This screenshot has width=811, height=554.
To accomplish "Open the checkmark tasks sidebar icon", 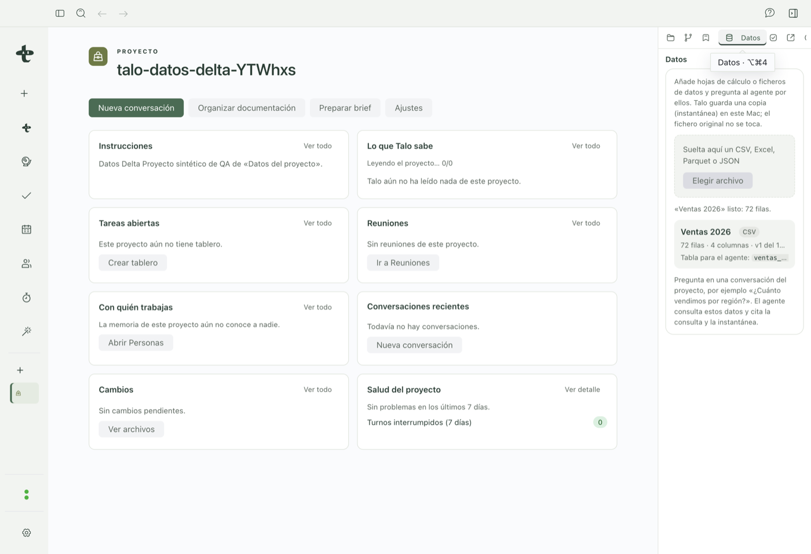I will 26,195.
